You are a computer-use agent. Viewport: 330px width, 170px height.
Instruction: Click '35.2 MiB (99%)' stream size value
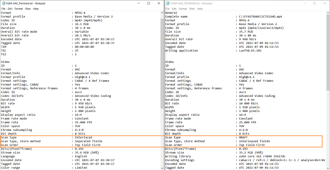click(251, 152)
